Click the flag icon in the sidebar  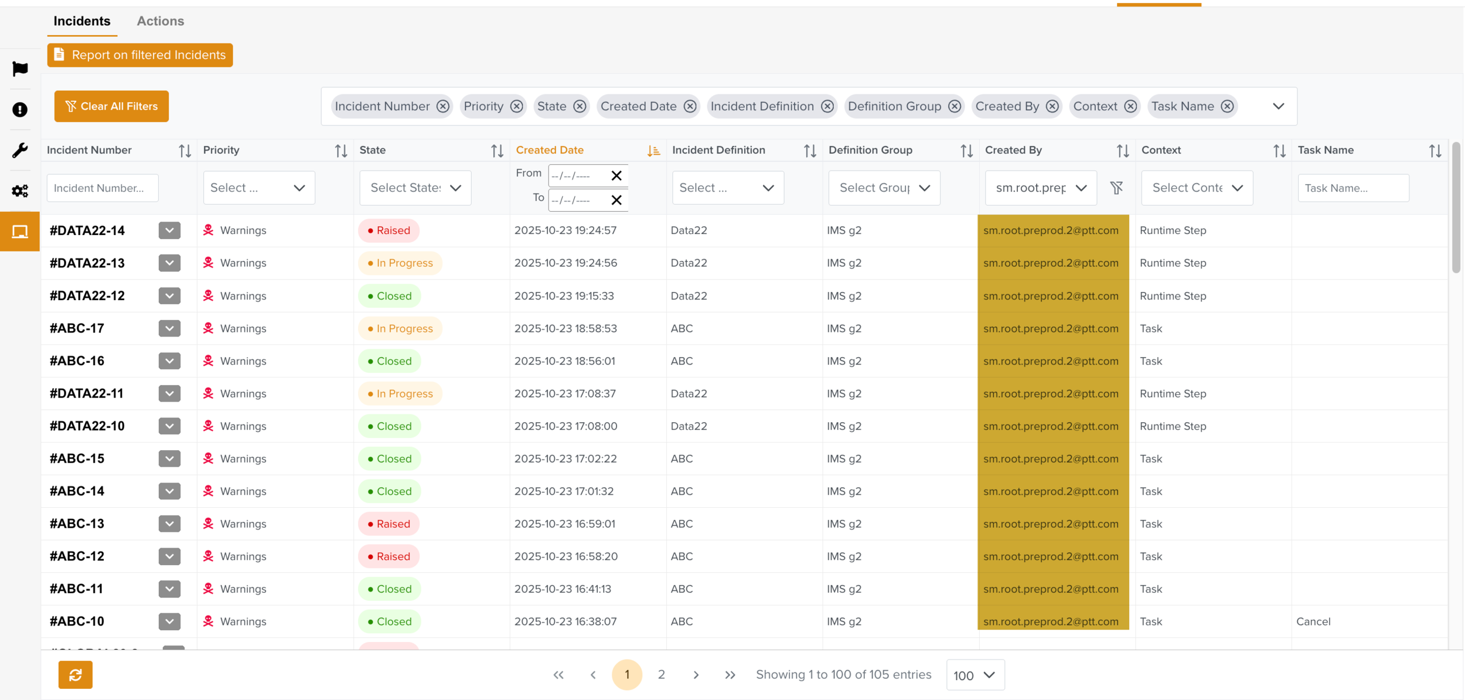coord(20,69)
